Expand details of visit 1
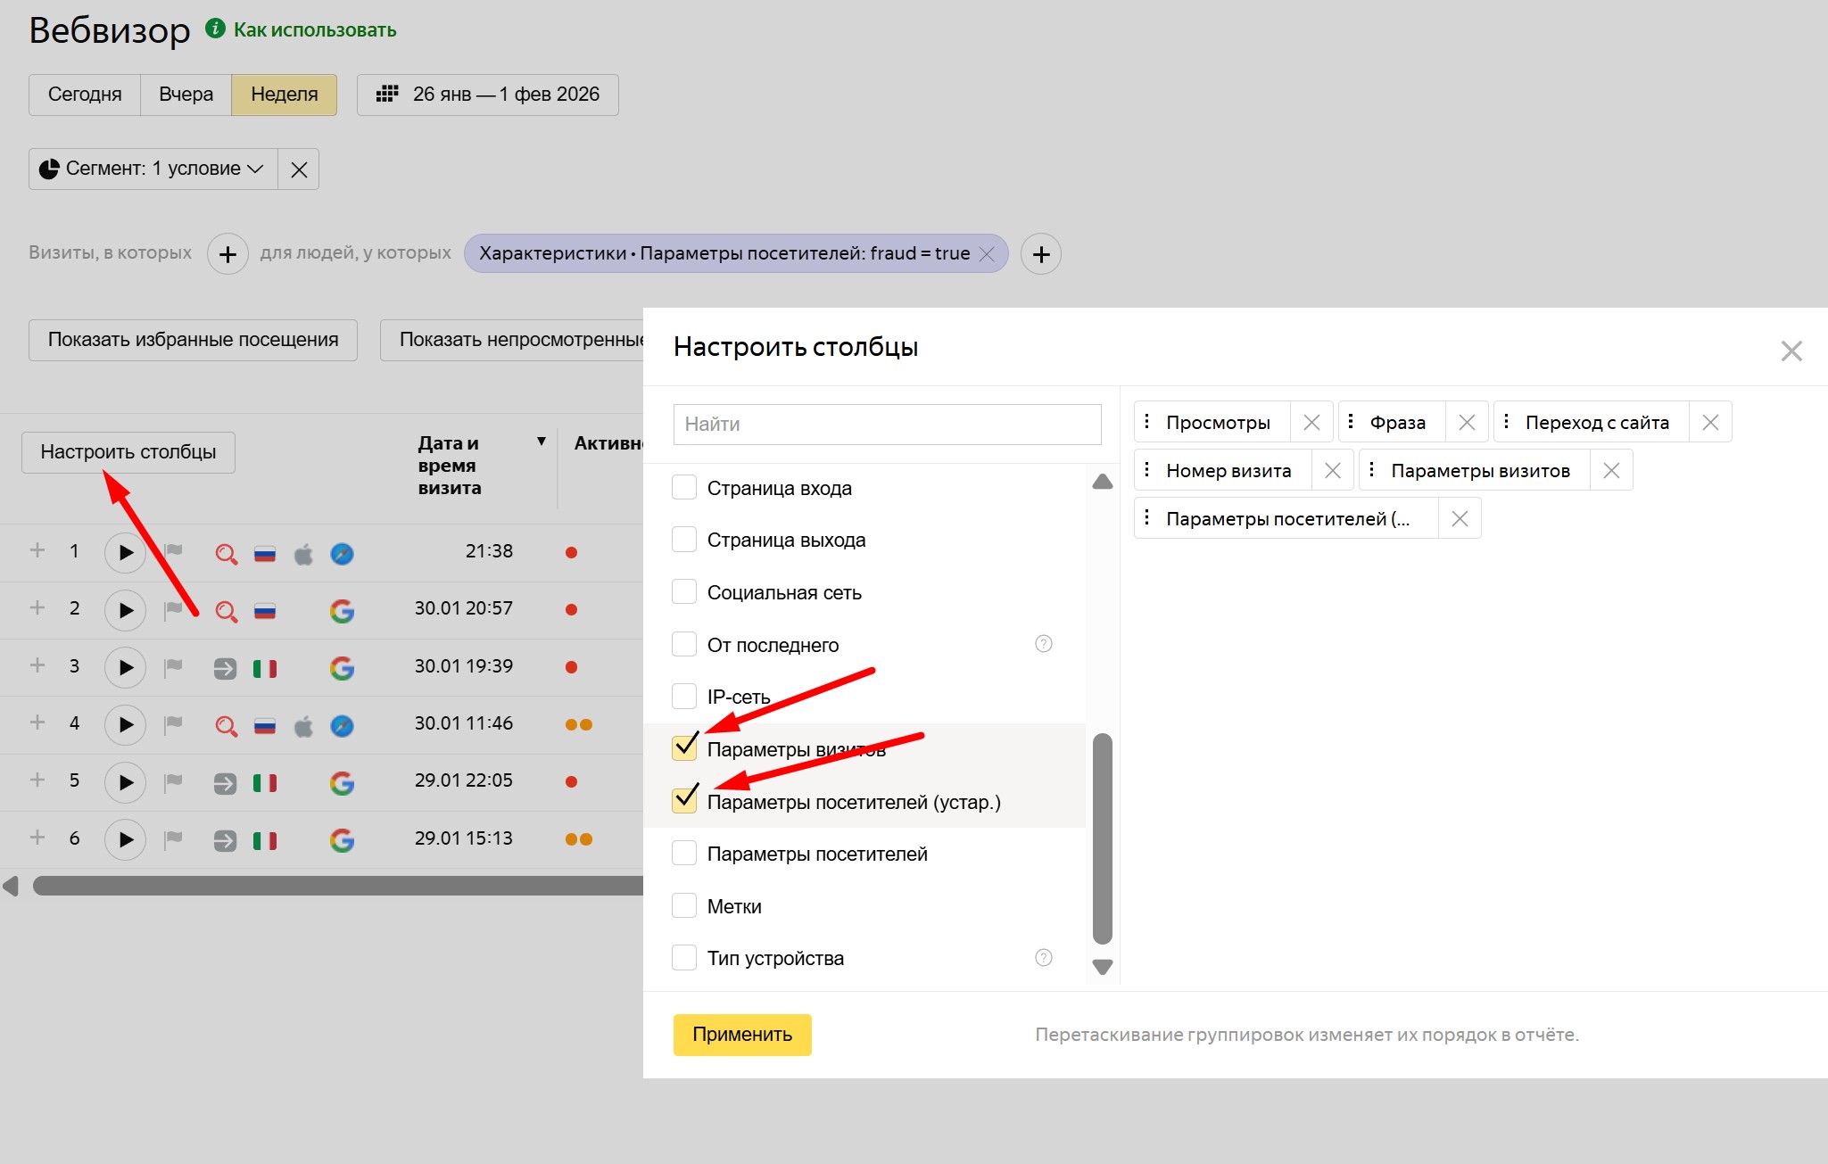1828x1164 pixels. point(37,550)
